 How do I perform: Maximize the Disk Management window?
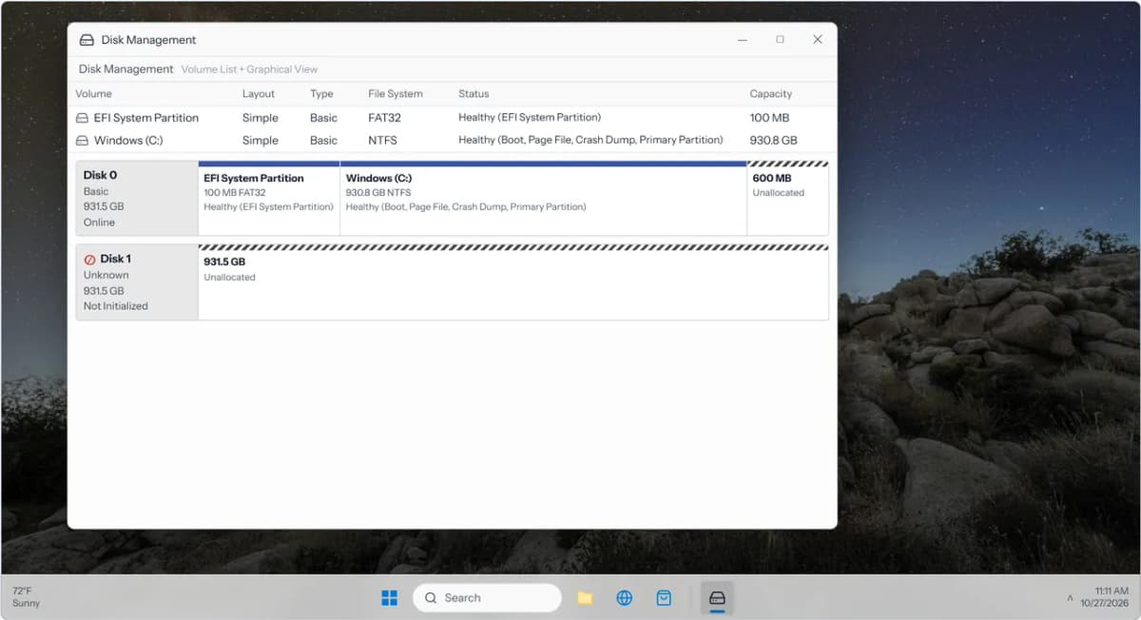(780, 40)
